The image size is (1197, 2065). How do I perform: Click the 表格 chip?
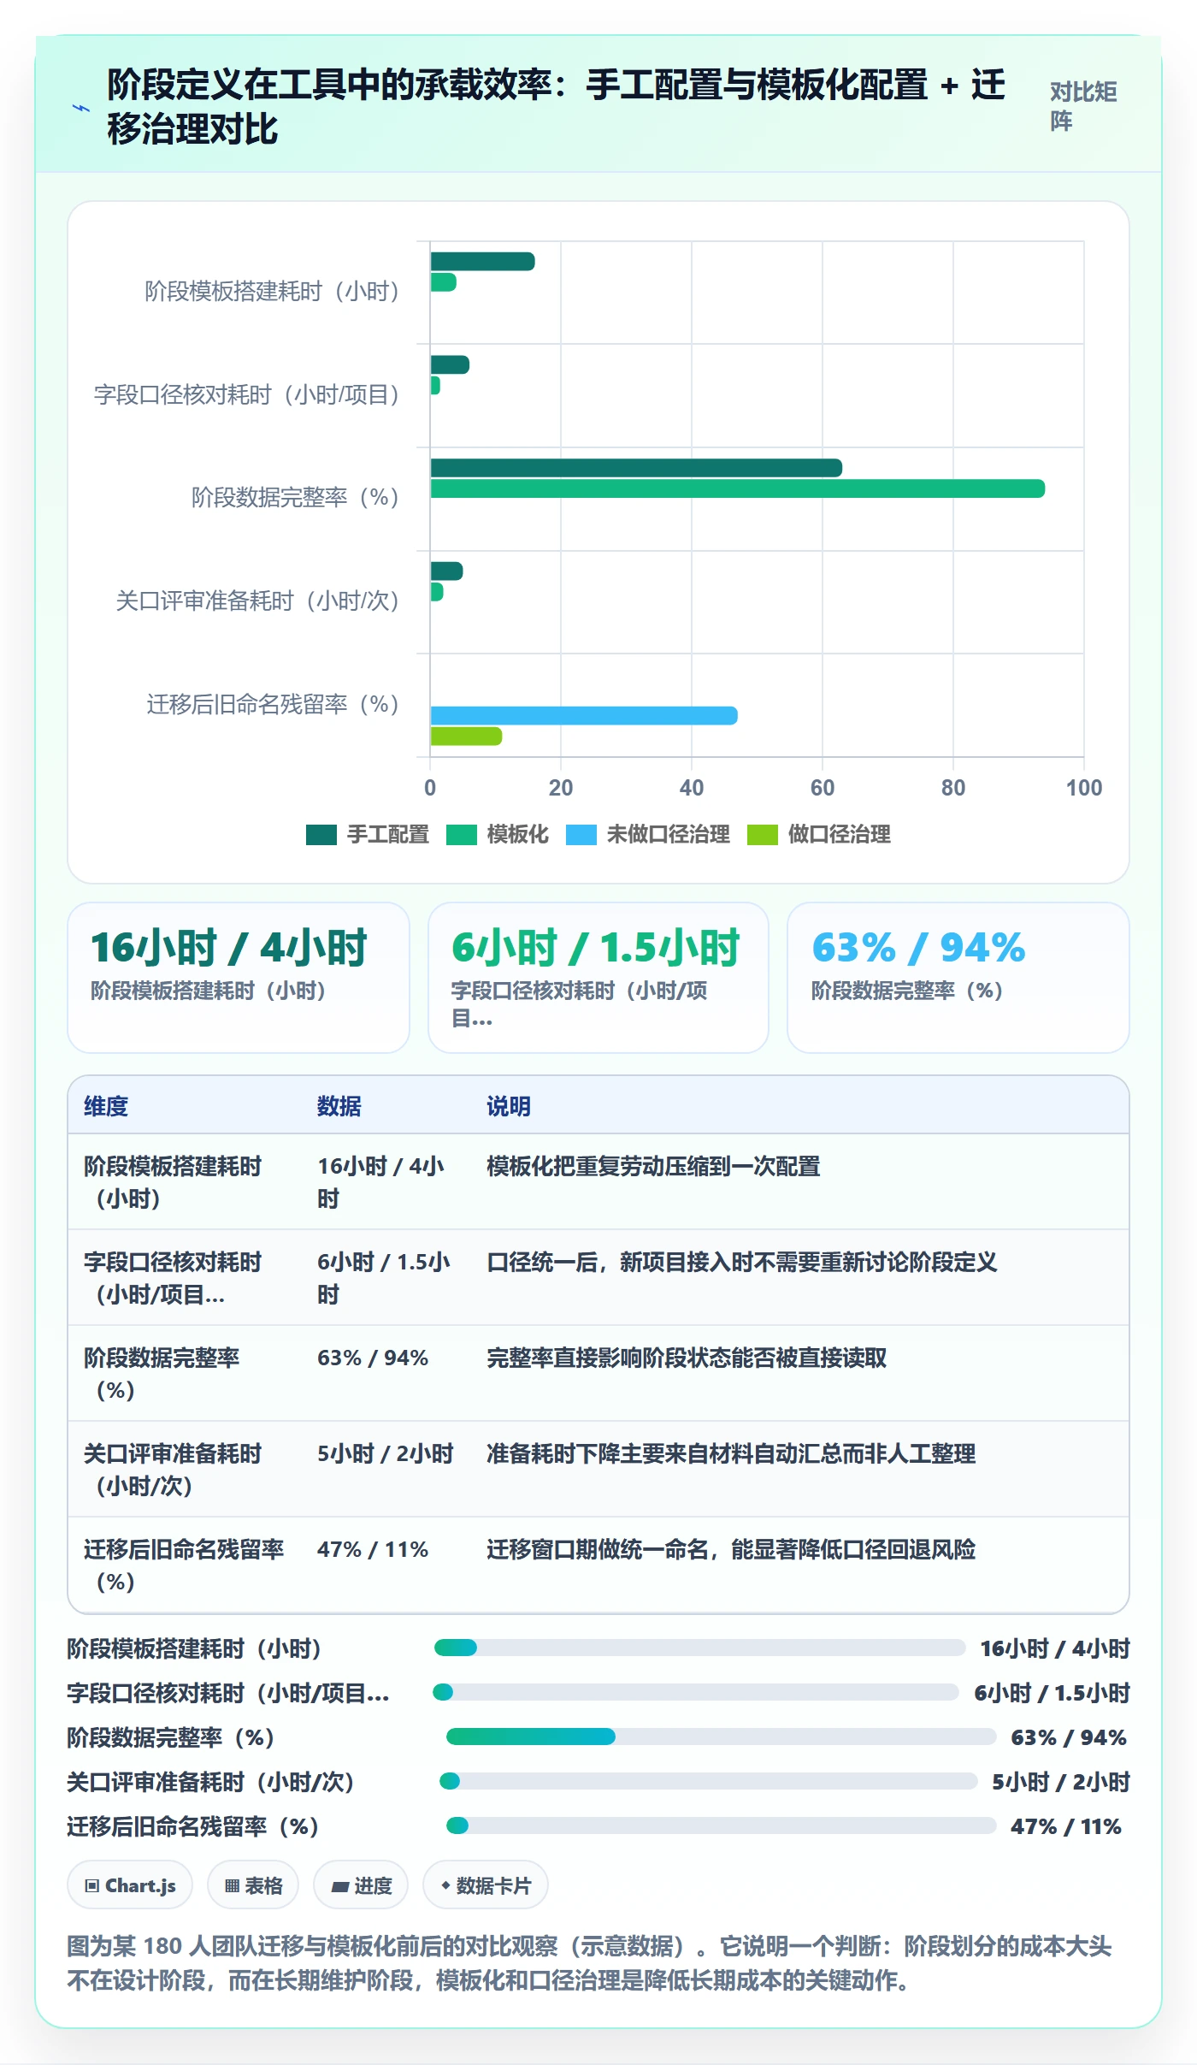click(253, 1885)
